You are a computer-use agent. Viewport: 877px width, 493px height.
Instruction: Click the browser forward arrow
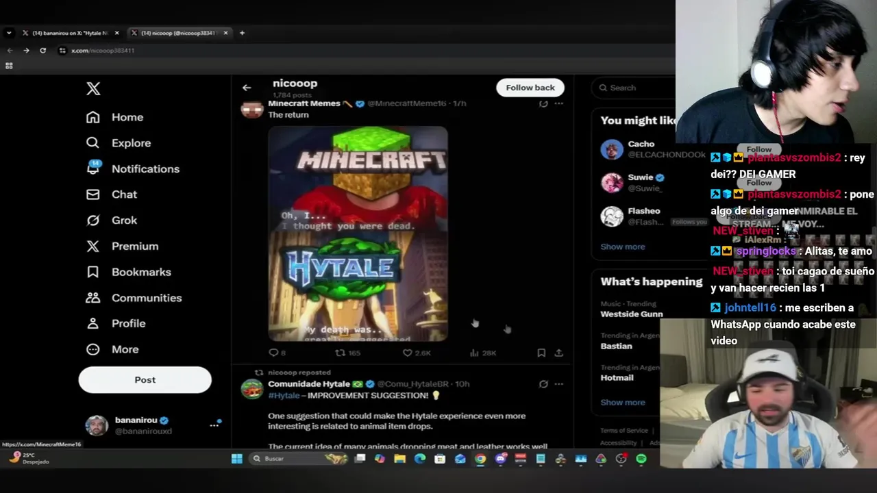coord(26,51)
